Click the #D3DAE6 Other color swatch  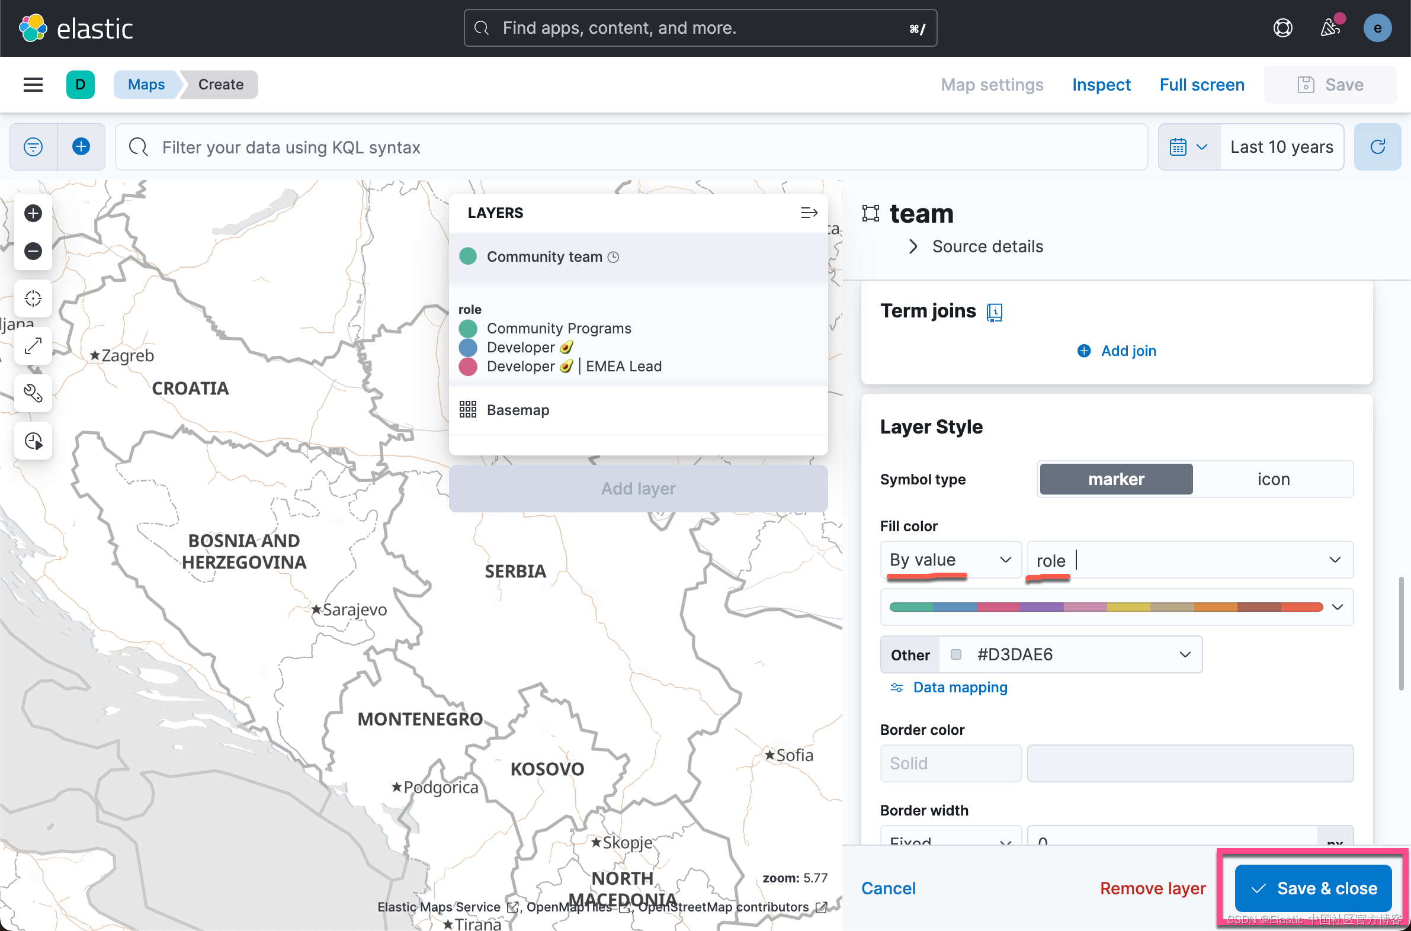tap(1040, 654)
